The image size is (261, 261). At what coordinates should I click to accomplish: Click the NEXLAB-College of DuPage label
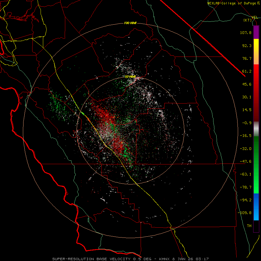(x=232, y=3)
